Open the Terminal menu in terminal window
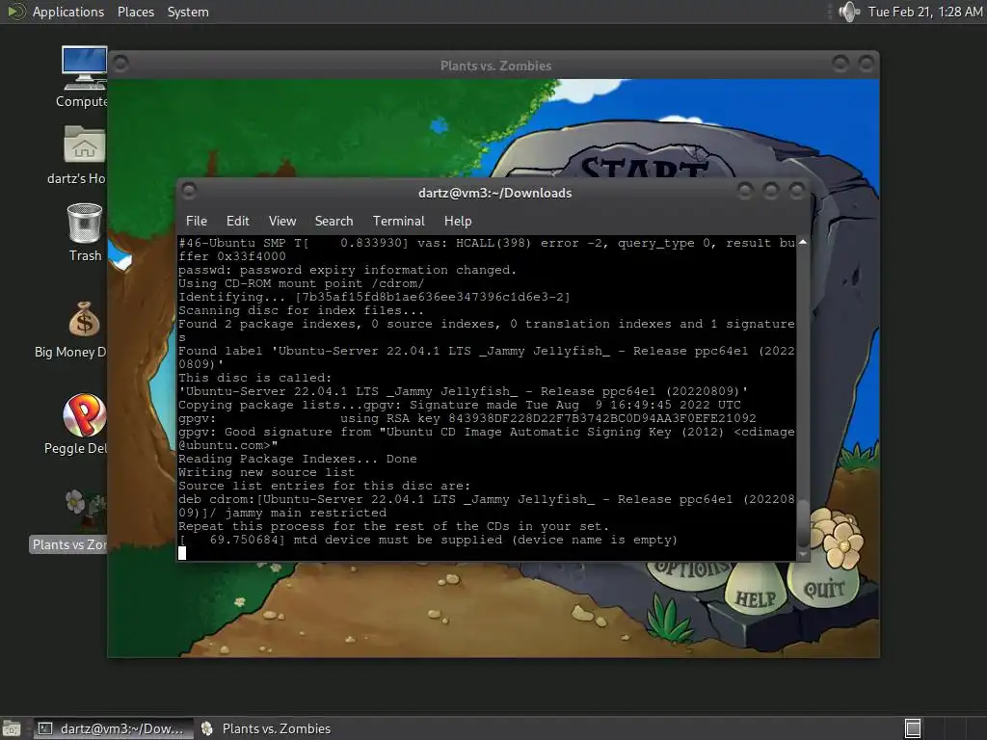The image size is (987, 740). click(398, 221)
